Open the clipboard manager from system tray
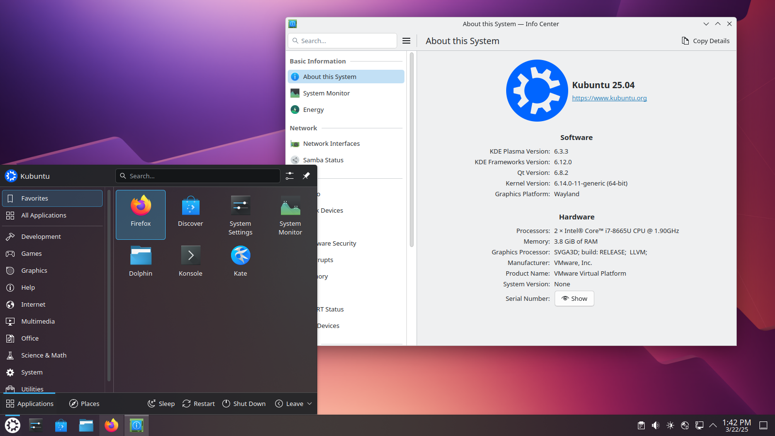775x436 pixels. point(640,425)
